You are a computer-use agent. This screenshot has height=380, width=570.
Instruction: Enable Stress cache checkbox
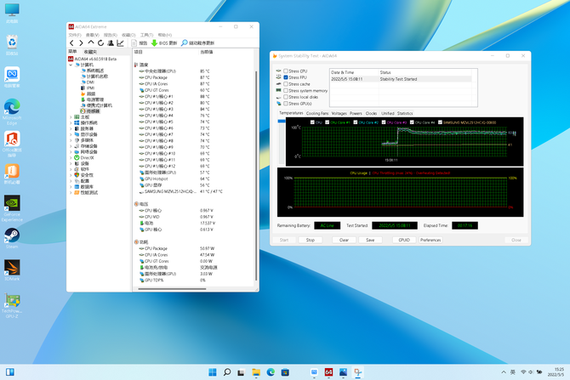click(286, 84)
